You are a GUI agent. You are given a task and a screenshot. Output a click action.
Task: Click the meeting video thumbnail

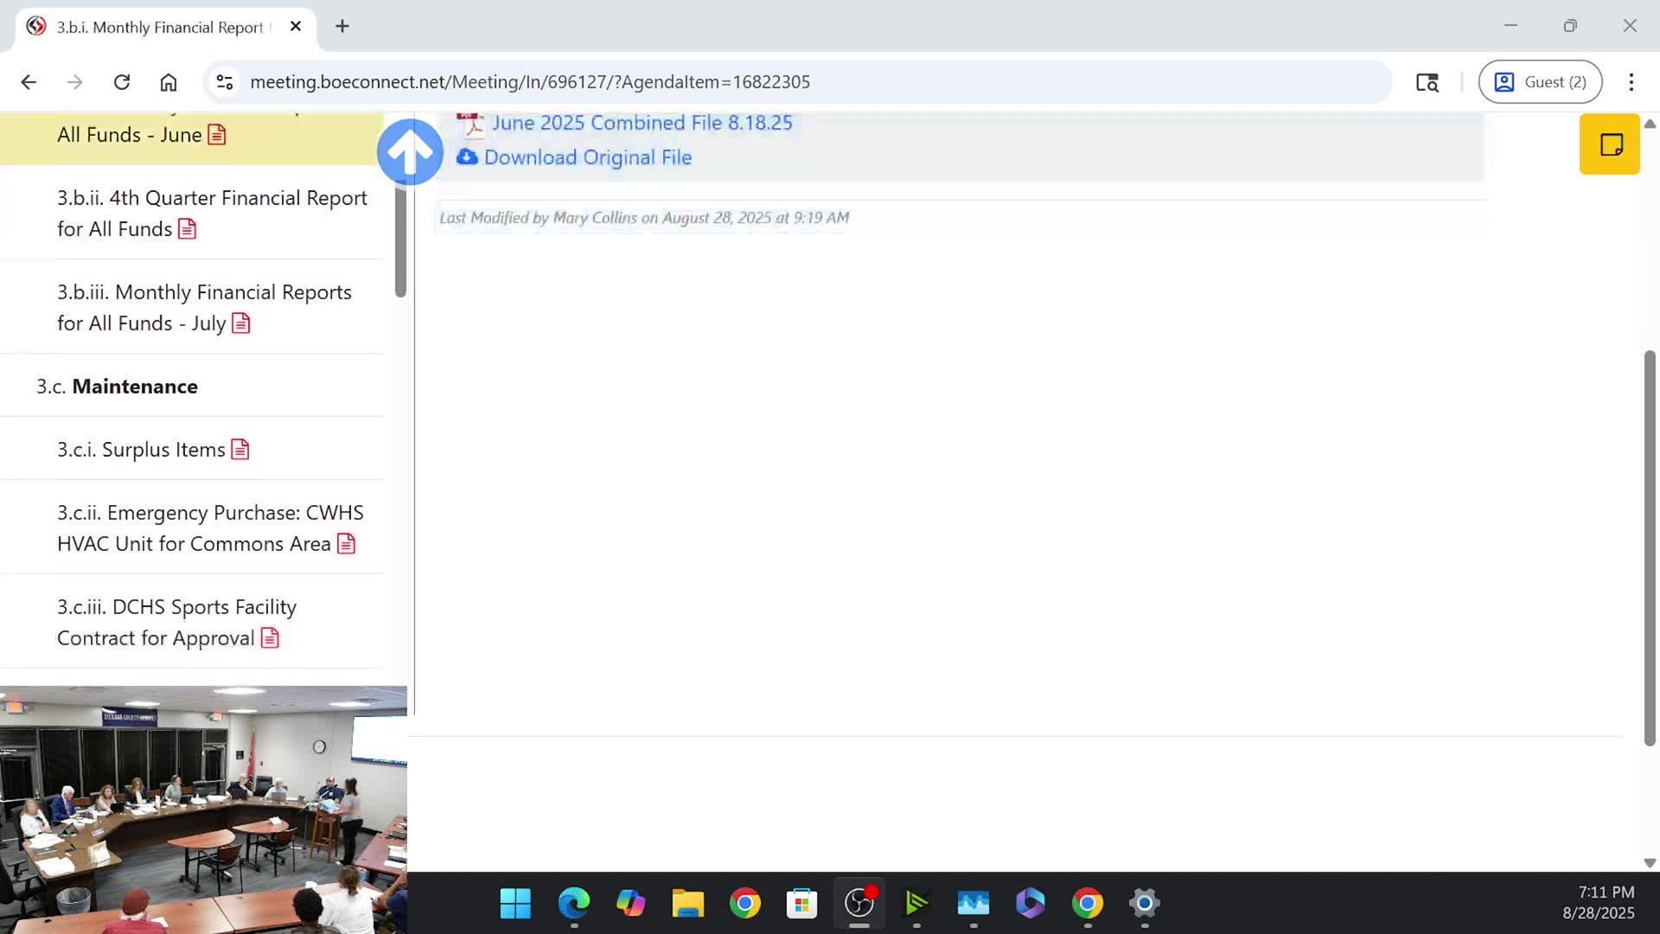point(203,809)
